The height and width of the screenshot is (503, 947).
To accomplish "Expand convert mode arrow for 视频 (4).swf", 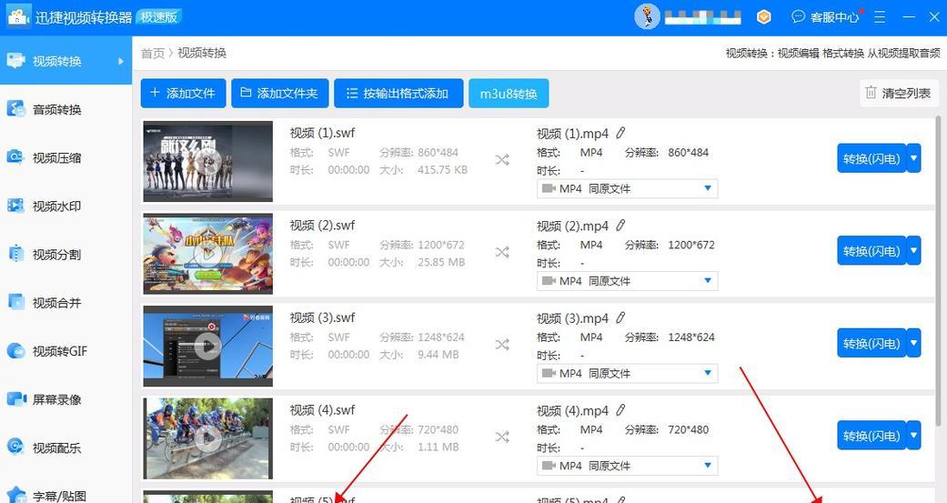I will click(x=913, y=436).
